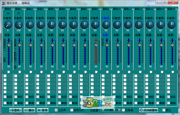
Task: Click the blue 音量 label on 音轨9
Action: click(x=106, y=35)
